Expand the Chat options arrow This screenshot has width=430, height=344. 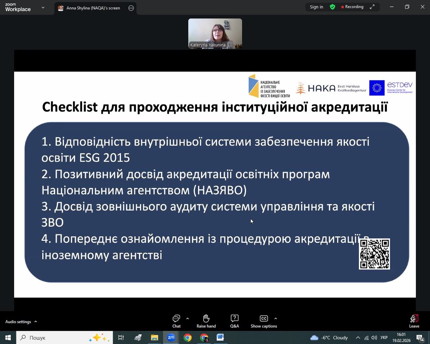(x=188, y=318)
